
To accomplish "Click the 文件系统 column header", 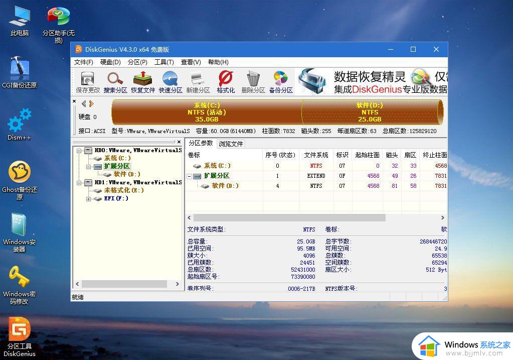I will coord(316,155).
